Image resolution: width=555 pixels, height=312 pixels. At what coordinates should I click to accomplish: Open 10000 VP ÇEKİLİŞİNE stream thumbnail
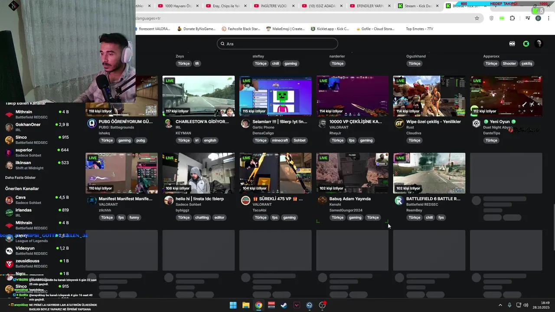[x=352, y=96]
